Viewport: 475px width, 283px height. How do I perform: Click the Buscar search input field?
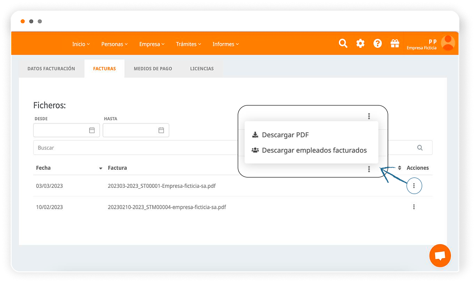[x=134, y=148]
